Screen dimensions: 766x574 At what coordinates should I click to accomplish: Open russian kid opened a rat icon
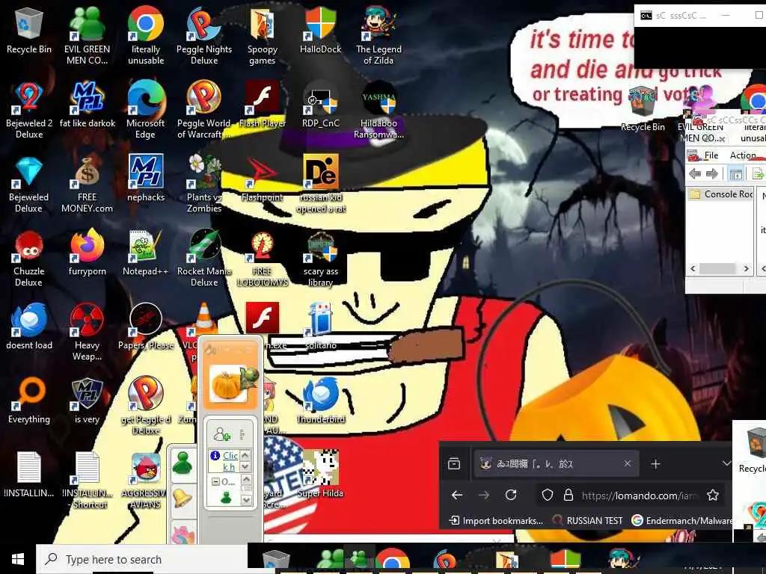pos(320,184)
